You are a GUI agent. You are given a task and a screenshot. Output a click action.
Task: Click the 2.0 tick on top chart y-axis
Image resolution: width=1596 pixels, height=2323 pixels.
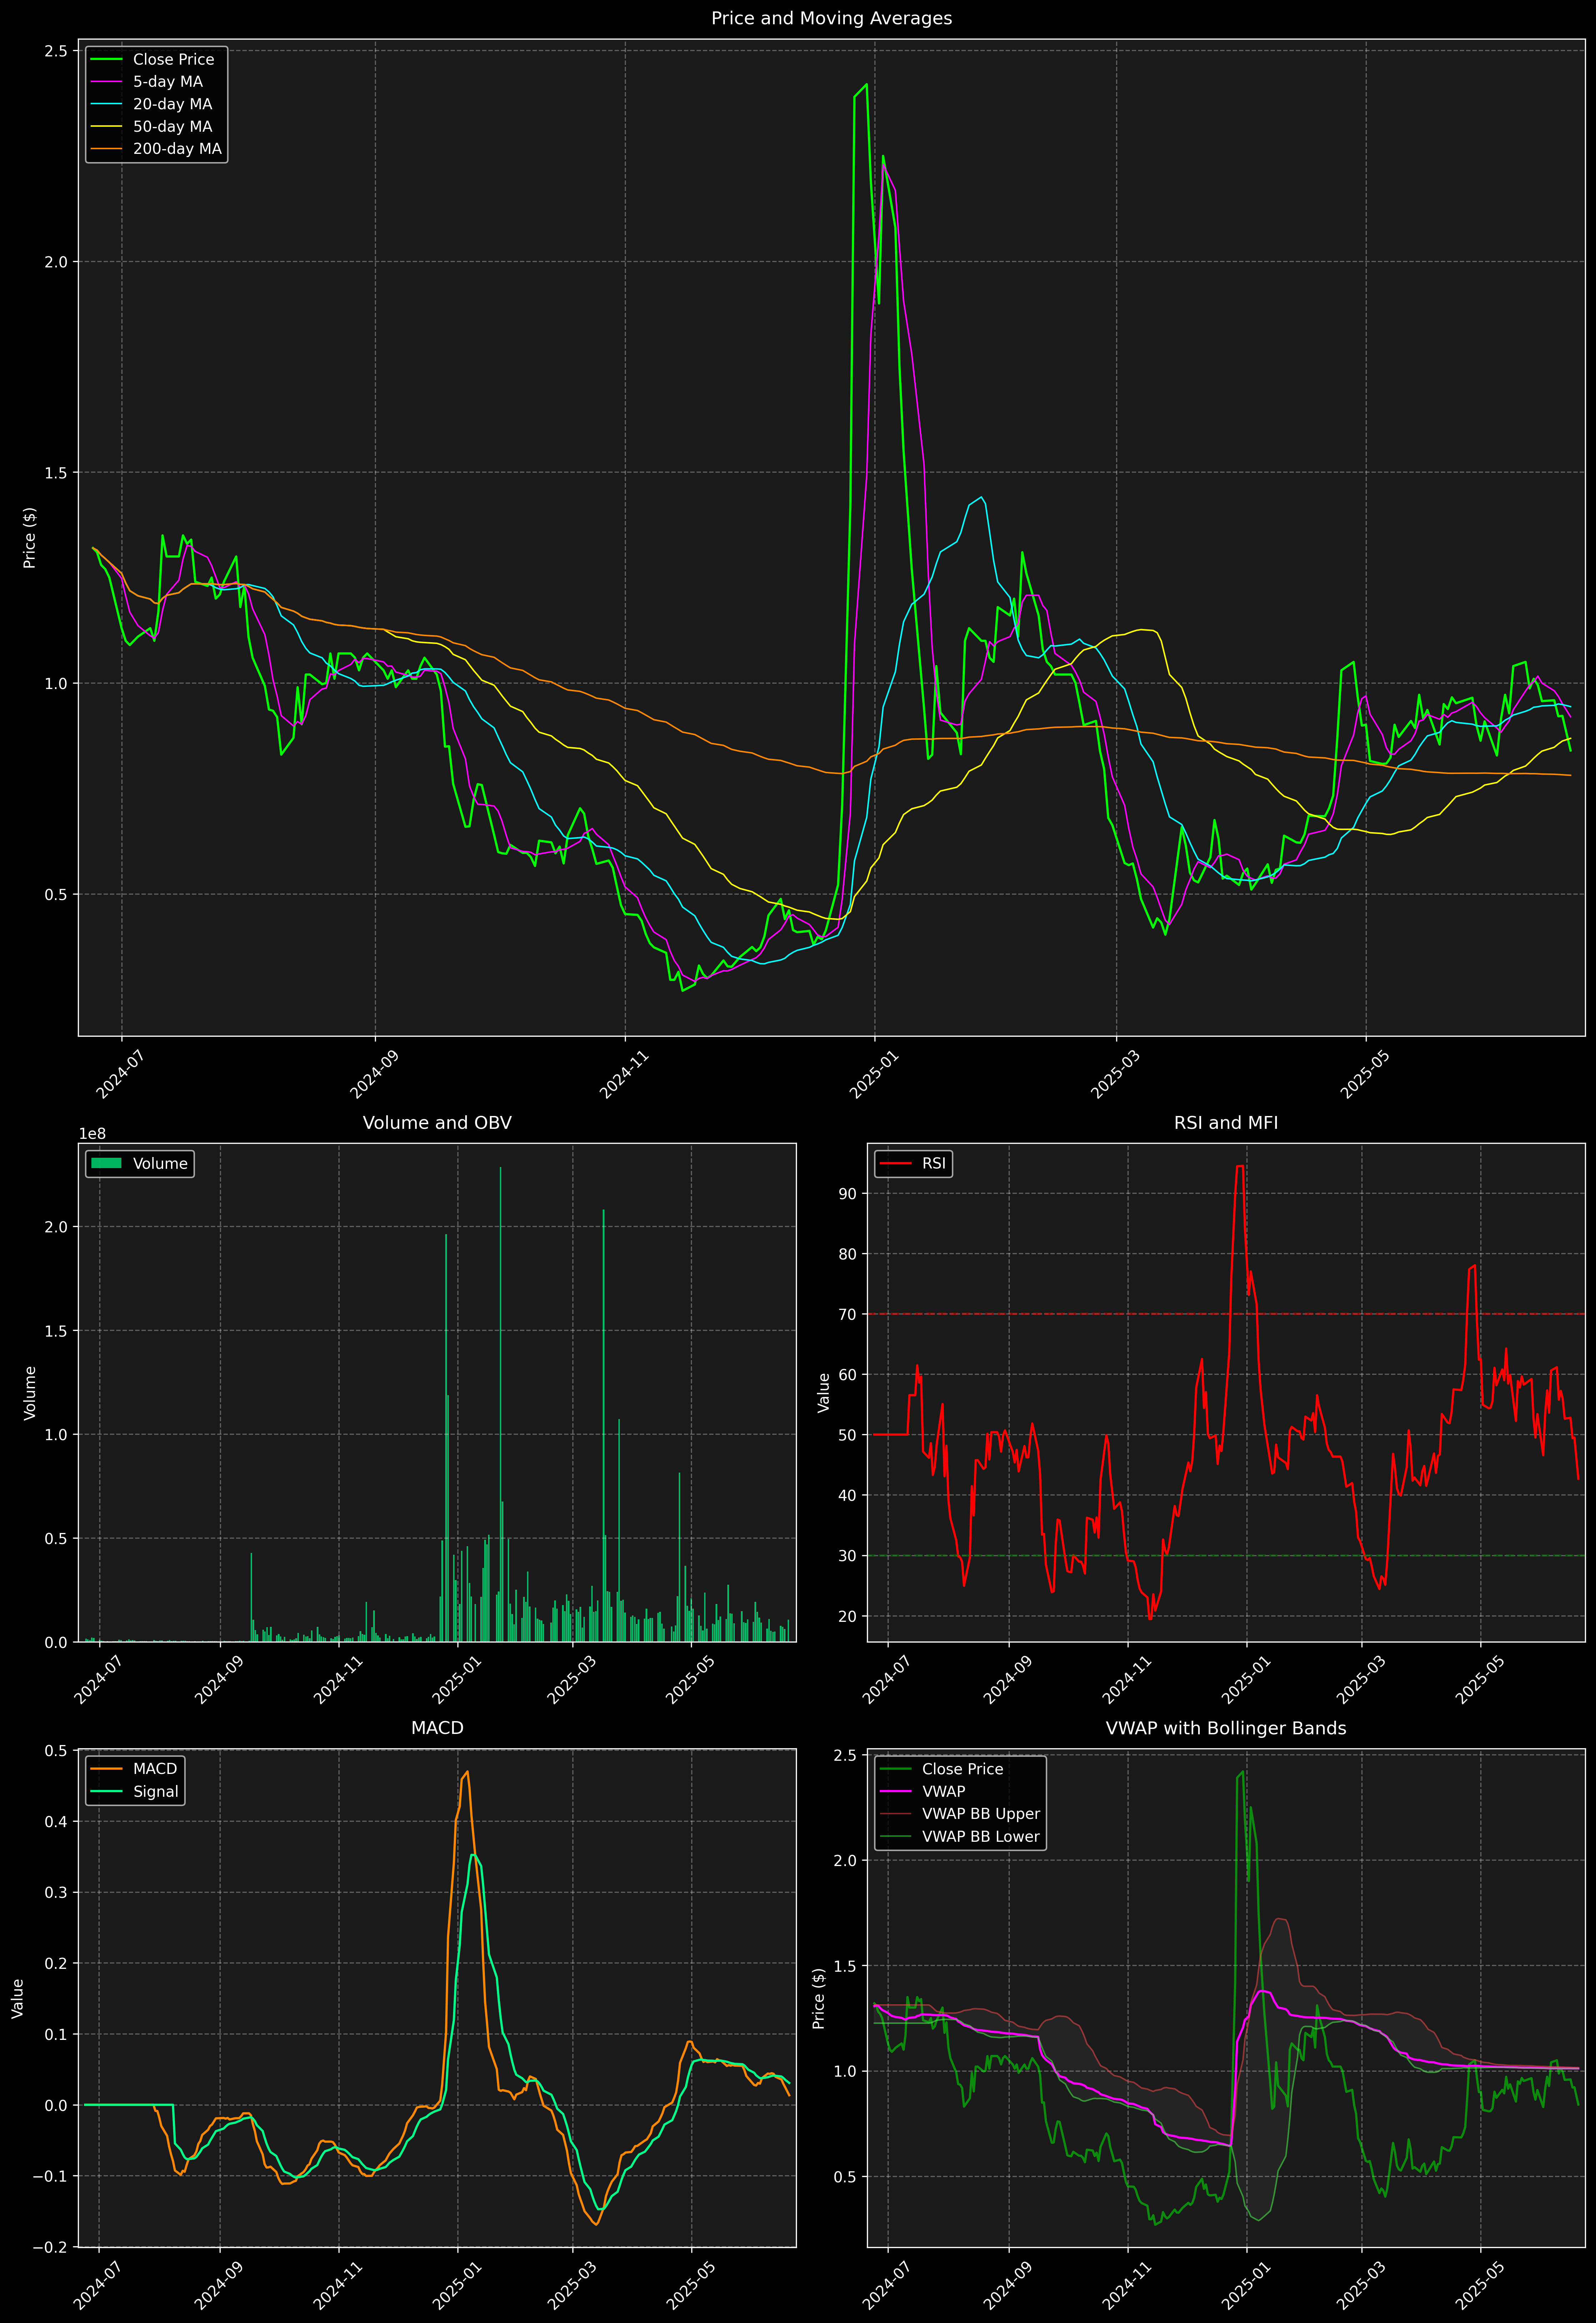[x=56, y=262]
